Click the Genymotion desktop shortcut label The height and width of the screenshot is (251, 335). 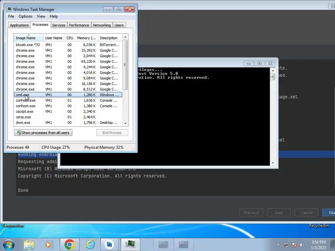[x=13, y=226]
